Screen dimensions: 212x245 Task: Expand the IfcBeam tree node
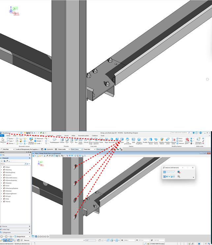tap(1, 167)
